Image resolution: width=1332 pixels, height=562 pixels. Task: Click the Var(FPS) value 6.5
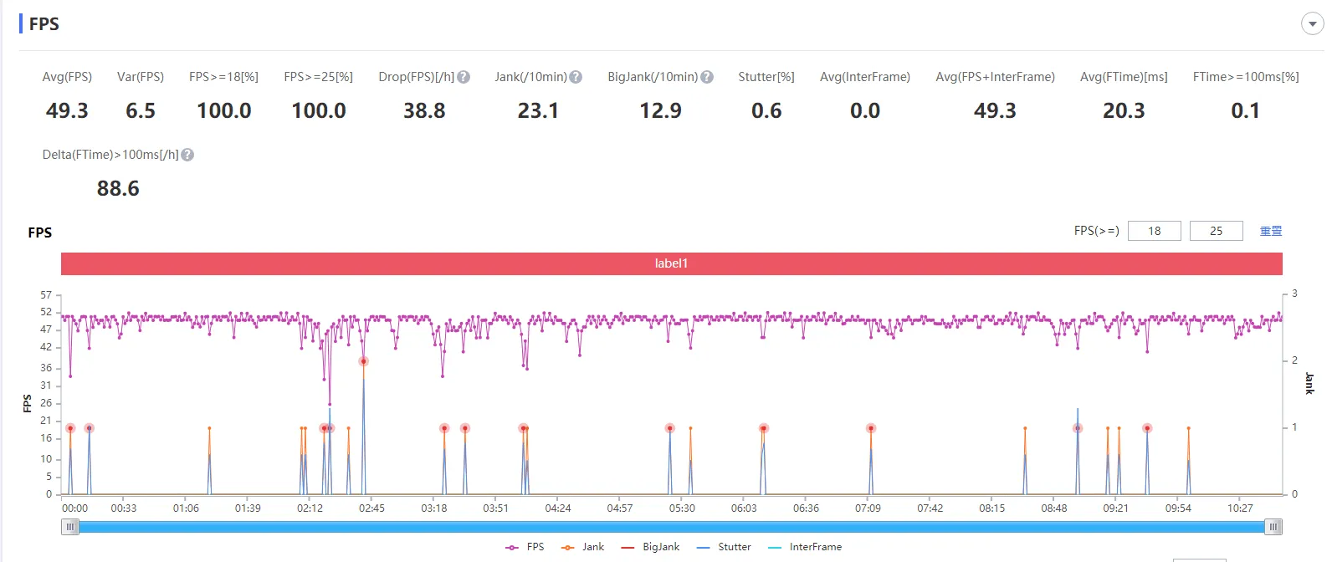point(141,111)
